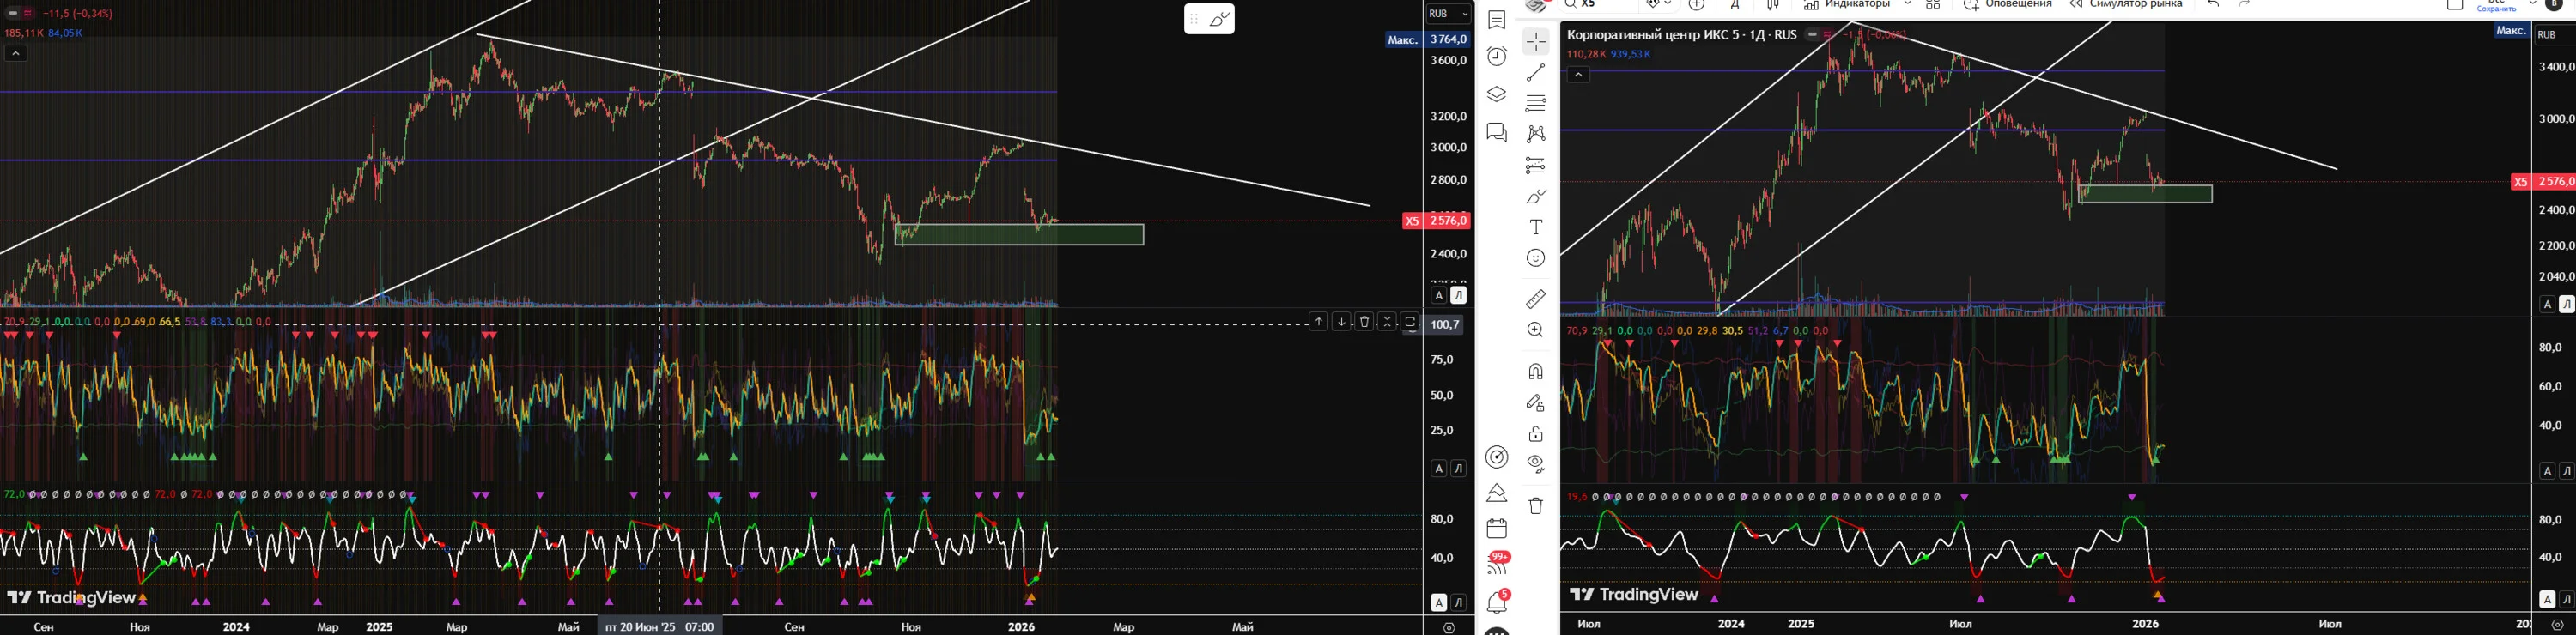Open the chats speech-bubble panel

(1497, 132)
